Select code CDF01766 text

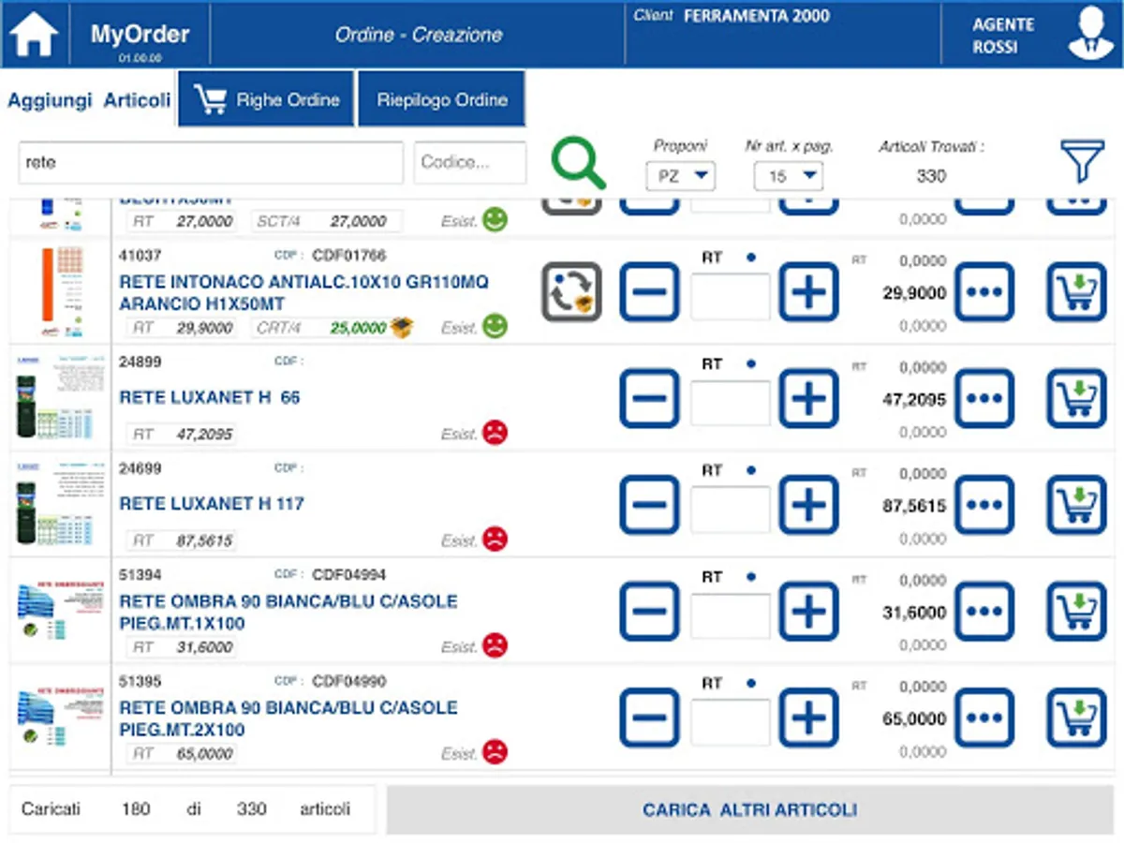pos(348,255)
